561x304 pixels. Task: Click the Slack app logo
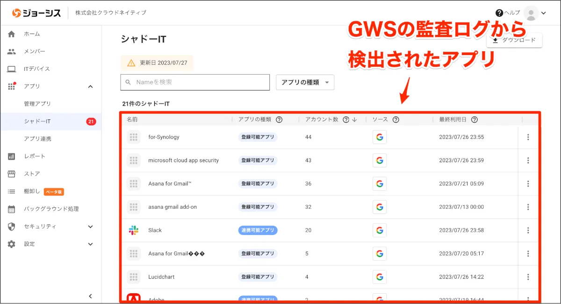tap(134, 230)
